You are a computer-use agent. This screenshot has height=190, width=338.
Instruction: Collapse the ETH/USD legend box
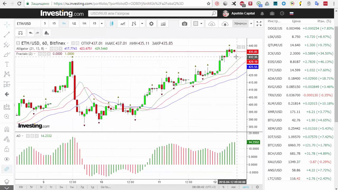18,43
